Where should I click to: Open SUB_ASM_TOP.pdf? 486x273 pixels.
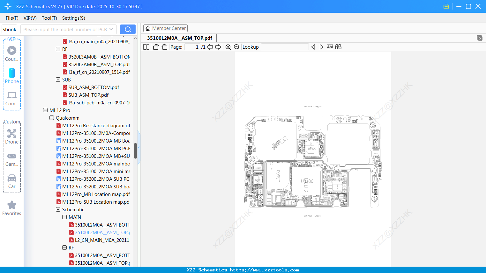point(88,95)
